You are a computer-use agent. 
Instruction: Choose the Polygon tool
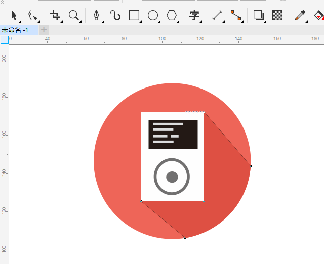[x=172, y=16]
